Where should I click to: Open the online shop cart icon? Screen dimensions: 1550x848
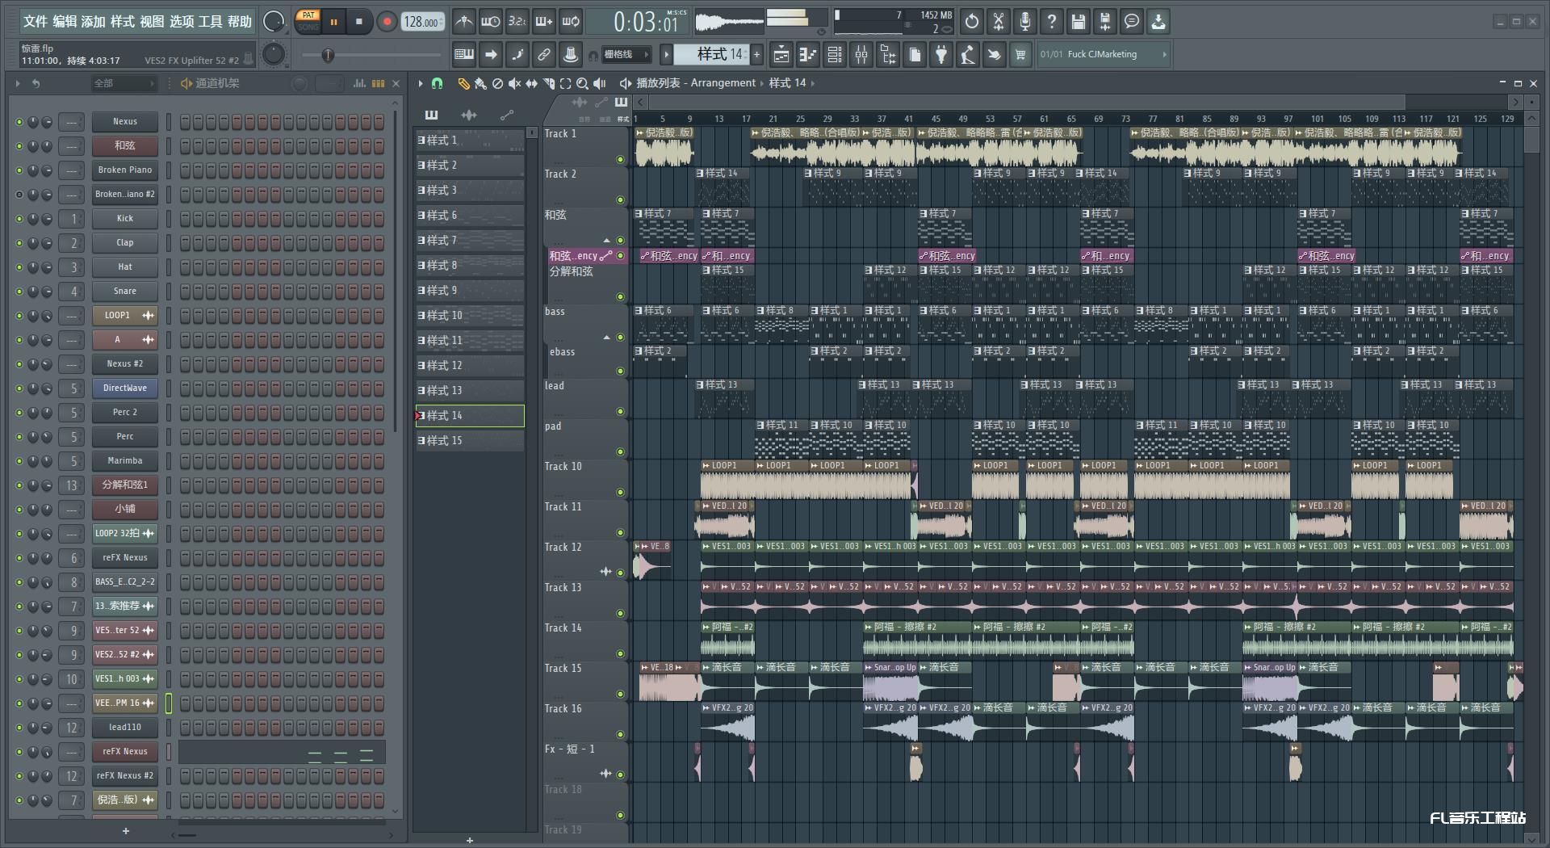coord(1021,55)
